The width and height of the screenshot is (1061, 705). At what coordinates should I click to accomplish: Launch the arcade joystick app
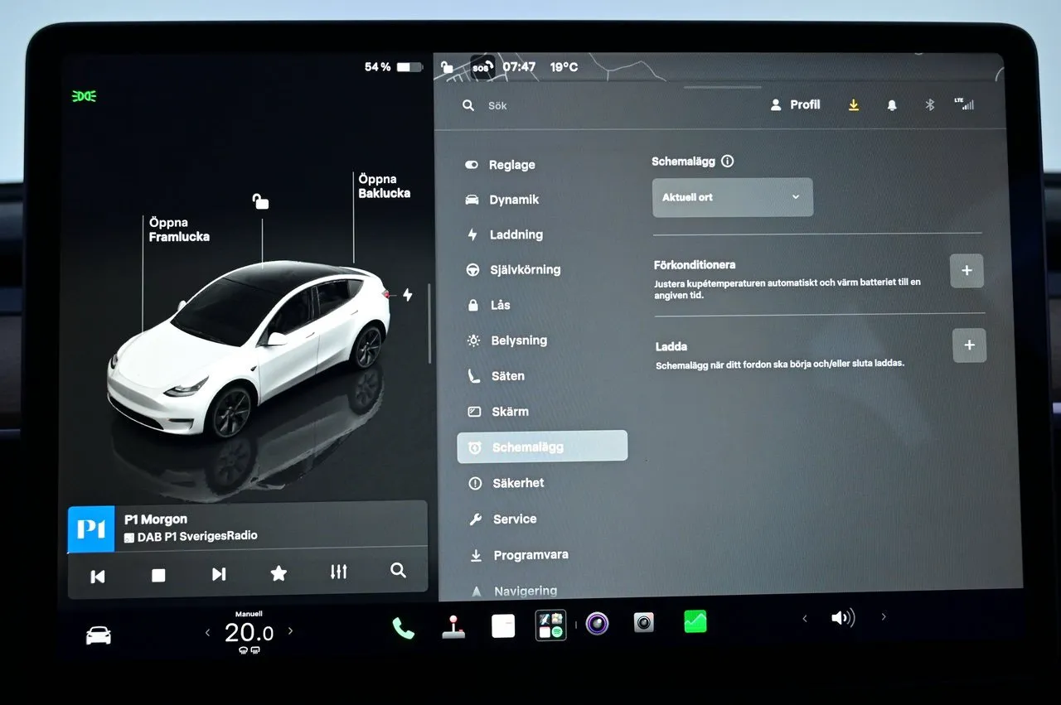tap(453, 626)
